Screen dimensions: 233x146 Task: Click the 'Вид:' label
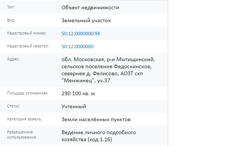pos(11,20)
